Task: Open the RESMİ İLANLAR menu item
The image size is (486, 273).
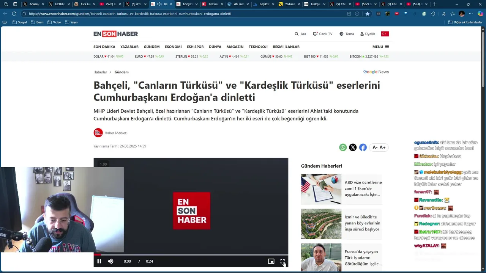Action: point(286,47)
